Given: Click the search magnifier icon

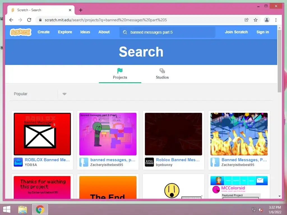Looking at the screenshot, I should click(125, 32).
